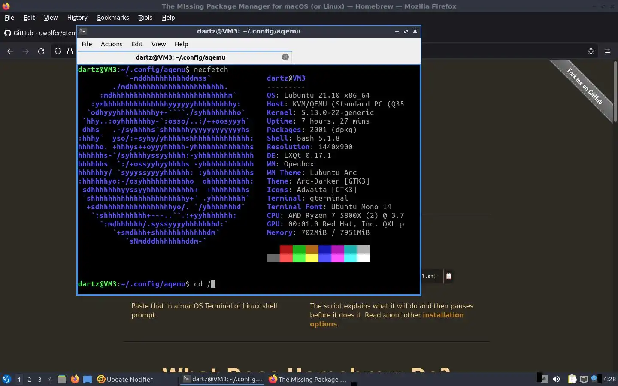618x386 pixels.
Task: Click 'Terminal: qterminal' text
Action: point(307,198)
